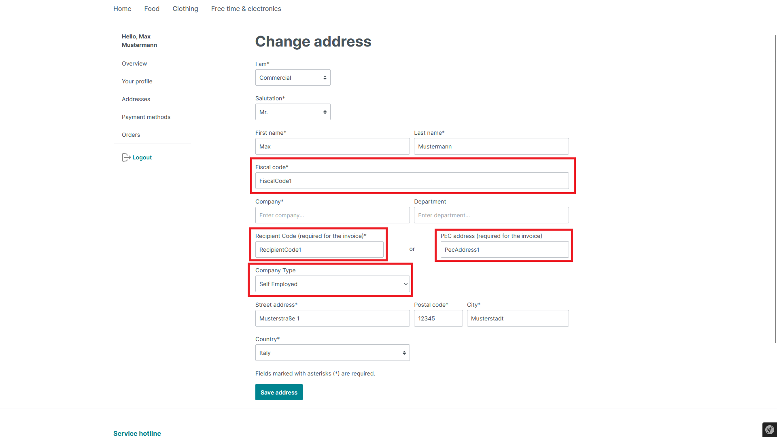The image size is (777, 437).
Task: Click the Payment methods navigation icon
Action: click(146, 116)
